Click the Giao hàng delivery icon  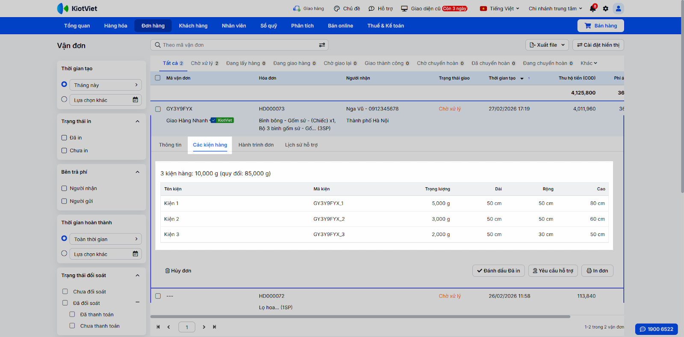(x=297, y=9)
